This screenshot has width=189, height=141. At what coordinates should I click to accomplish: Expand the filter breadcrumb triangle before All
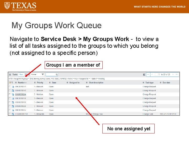9,79
